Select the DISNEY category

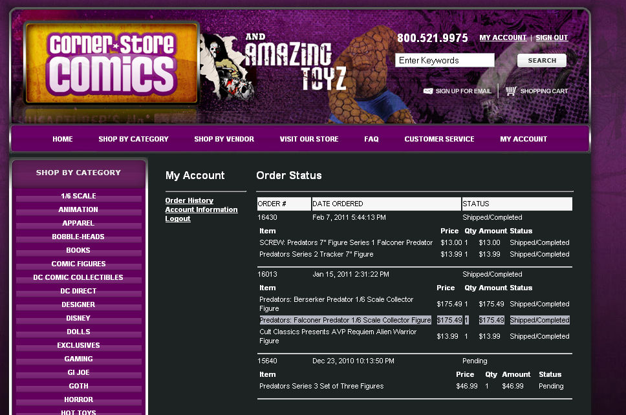tap(78, 318)
